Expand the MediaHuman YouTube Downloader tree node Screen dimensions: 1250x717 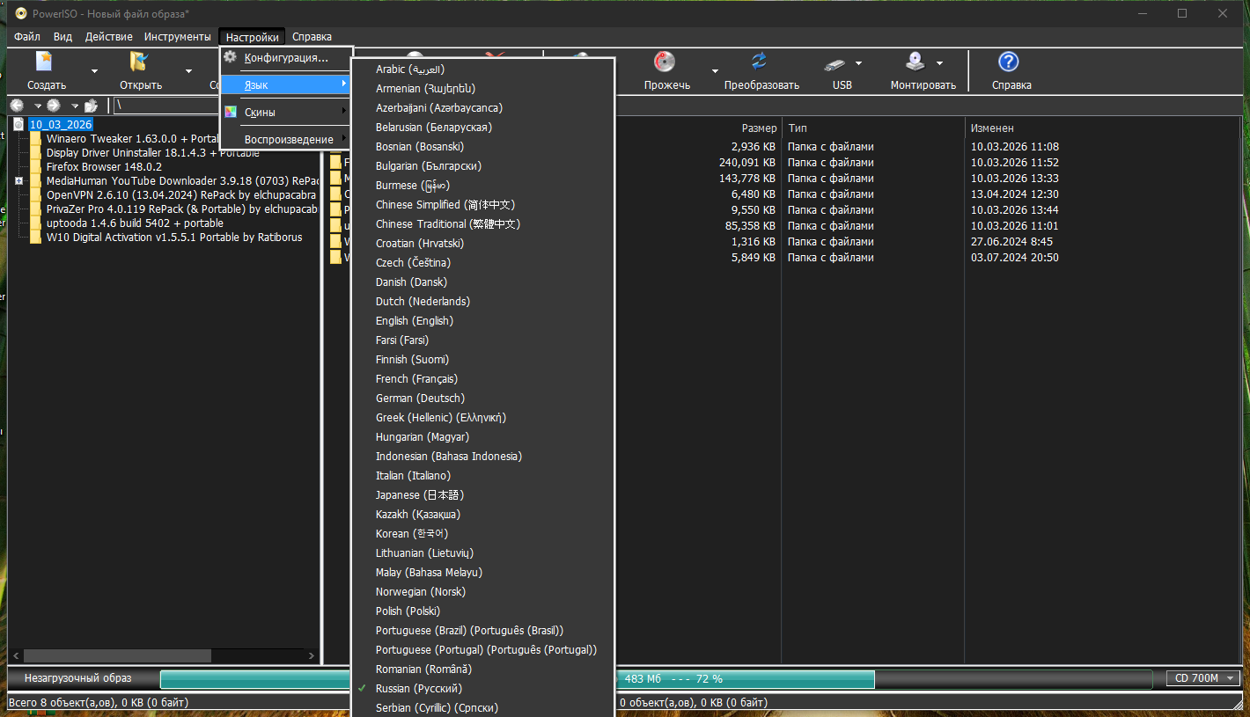click(x=19, y=181)
